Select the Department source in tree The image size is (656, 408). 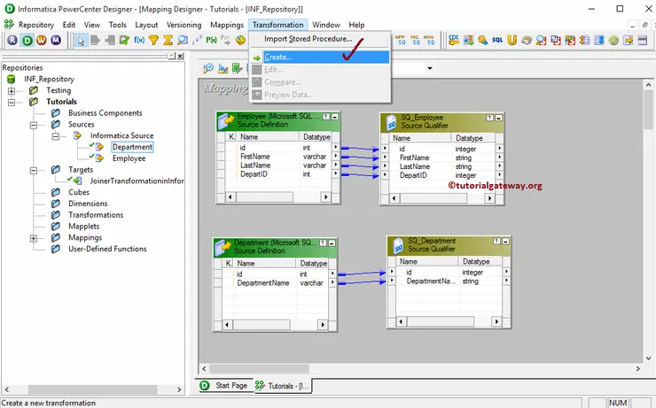click(132, 147)
